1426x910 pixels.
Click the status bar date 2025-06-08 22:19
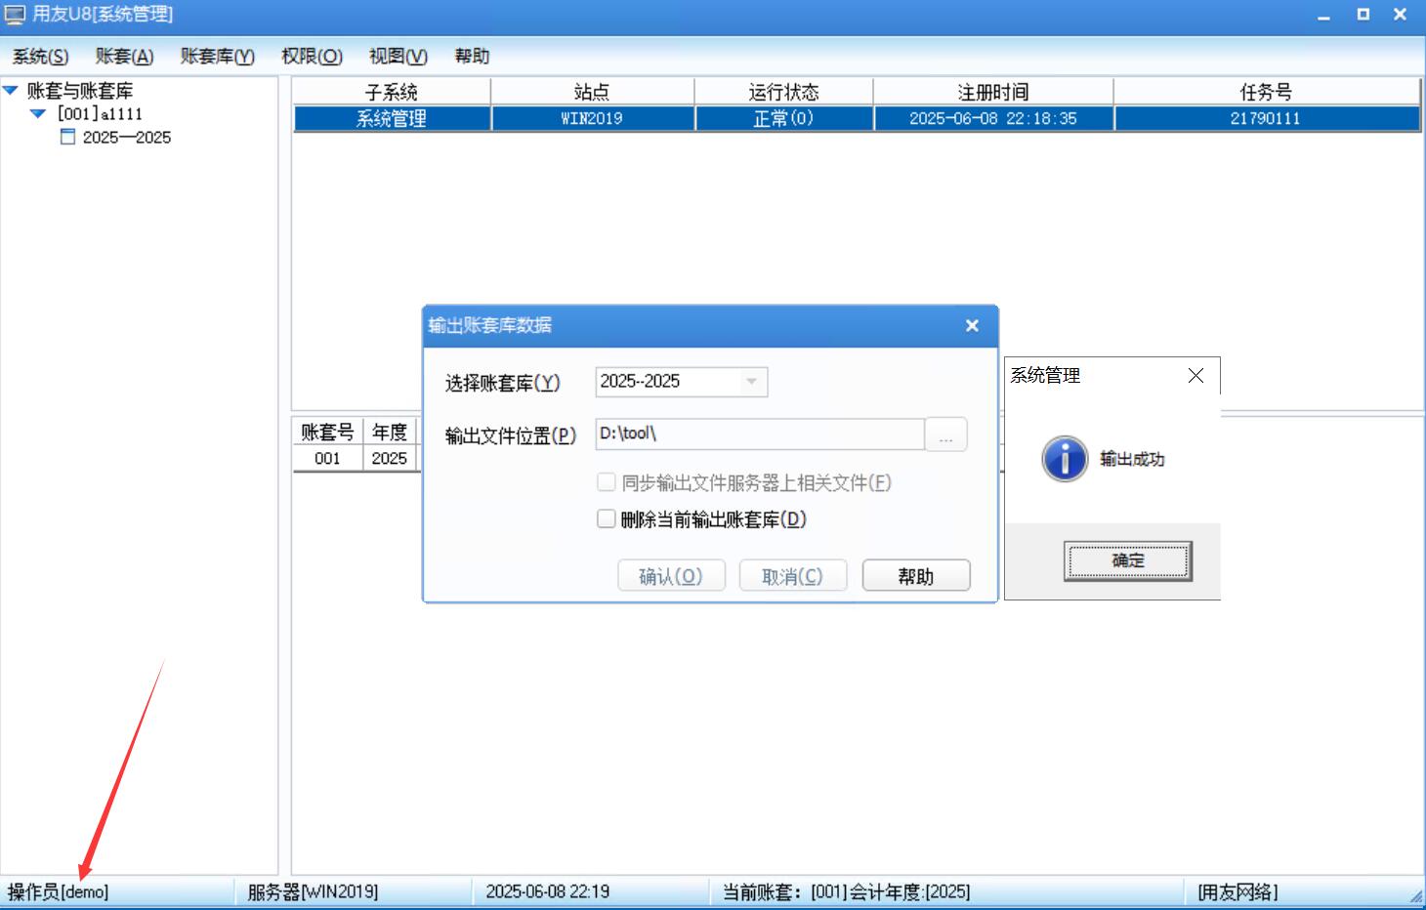point(548,891)
